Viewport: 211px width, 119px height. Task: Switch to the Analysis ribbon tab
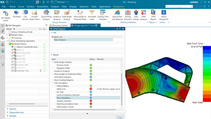click(55, 7)
